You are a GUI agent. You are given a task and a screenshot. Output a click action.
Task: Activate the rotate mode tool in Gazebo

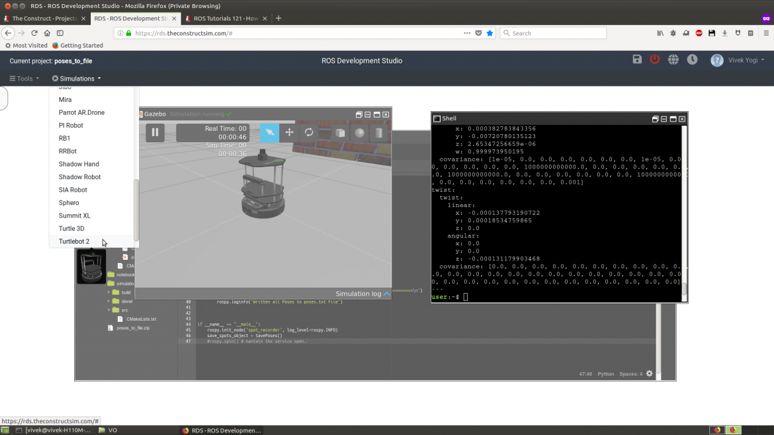(309, 132)
